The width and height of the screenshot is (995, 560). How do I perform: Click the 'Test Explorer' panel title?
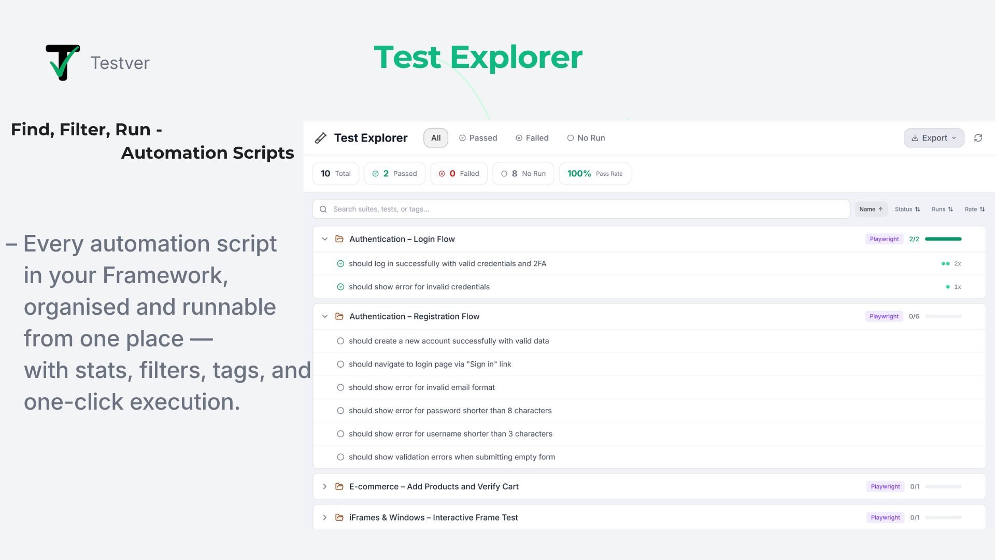[x=371, y=138]
